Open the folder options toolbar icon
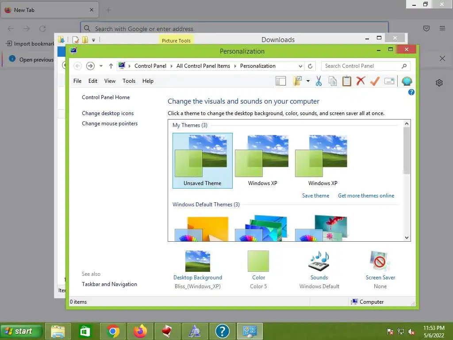 click(297, 81)
